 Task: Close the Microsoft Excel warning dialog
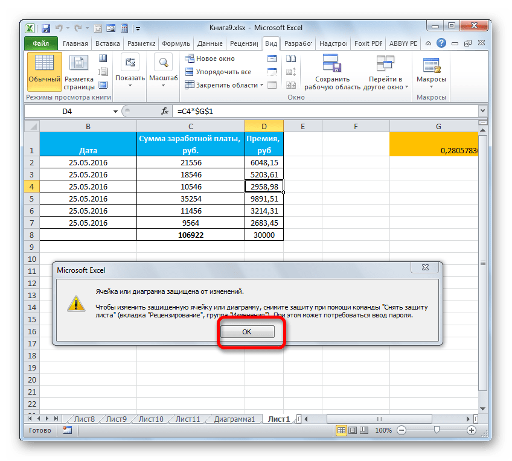425,267
